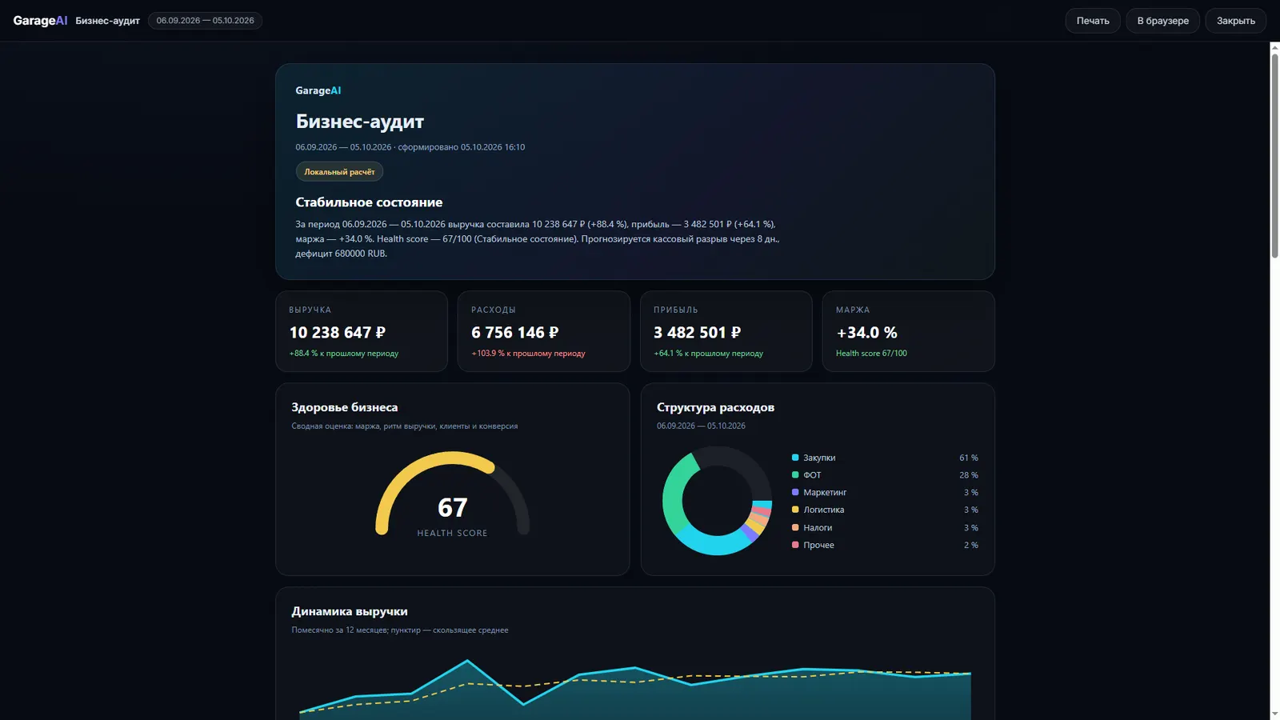Click the purple Маркетинг legend swatch

(795, 492)
